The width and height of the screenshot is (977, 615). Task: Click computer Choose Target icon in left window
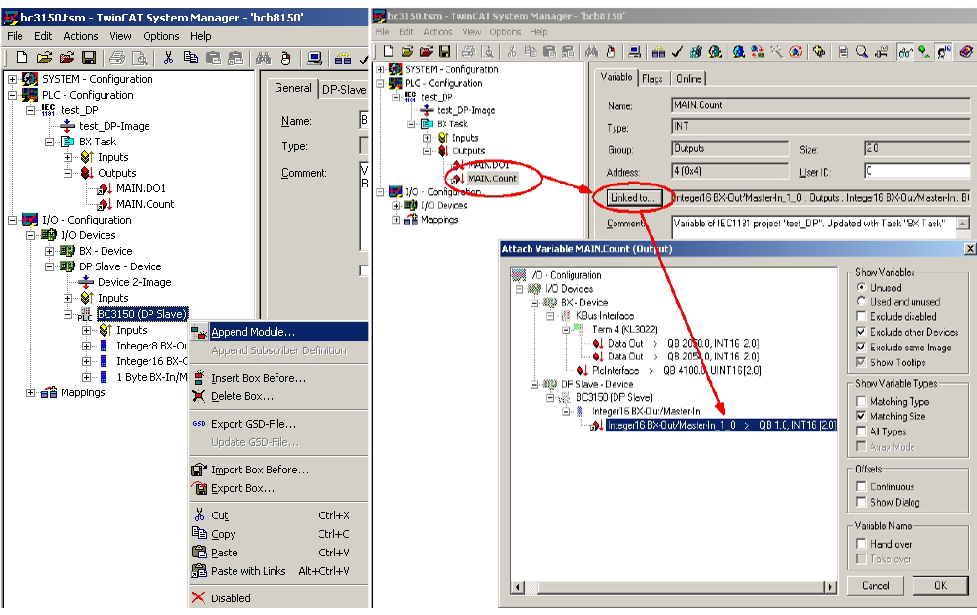pos(315,58)
